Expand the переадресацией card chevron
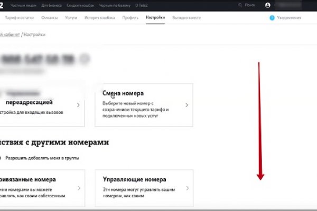Viewport: 317px width, 211px height. (x=78, y=105)
